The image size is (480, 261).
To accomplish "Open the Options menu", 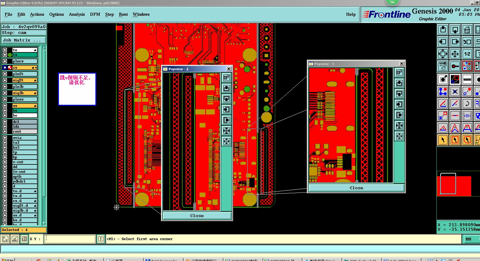I will [57, 14].
